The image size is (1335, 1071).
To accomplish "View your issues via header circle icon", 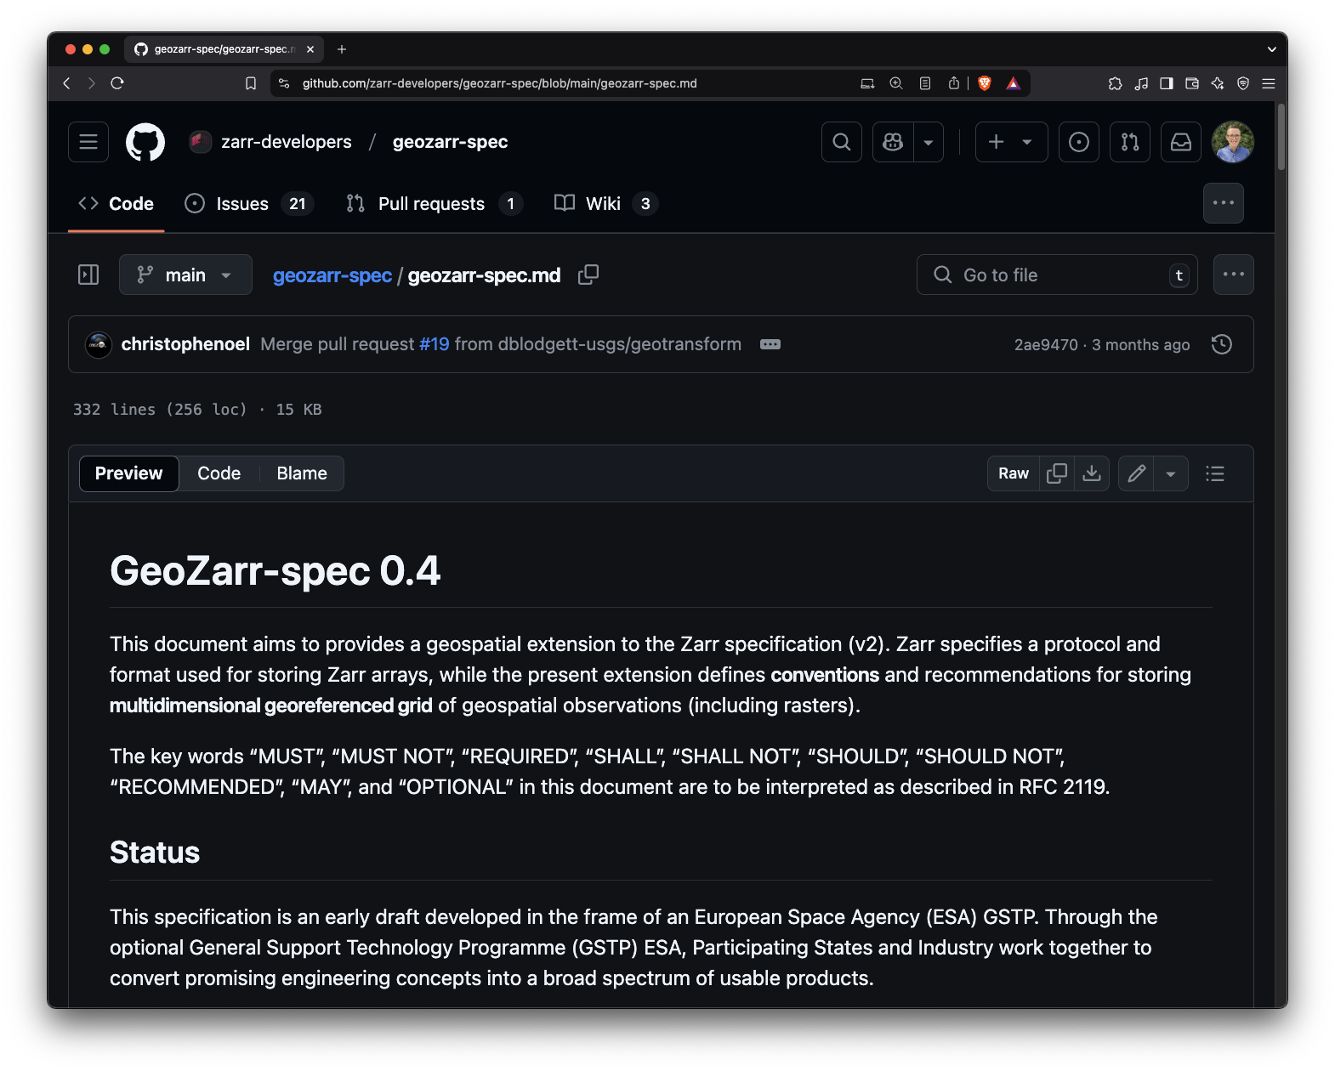I will 1079,142.
